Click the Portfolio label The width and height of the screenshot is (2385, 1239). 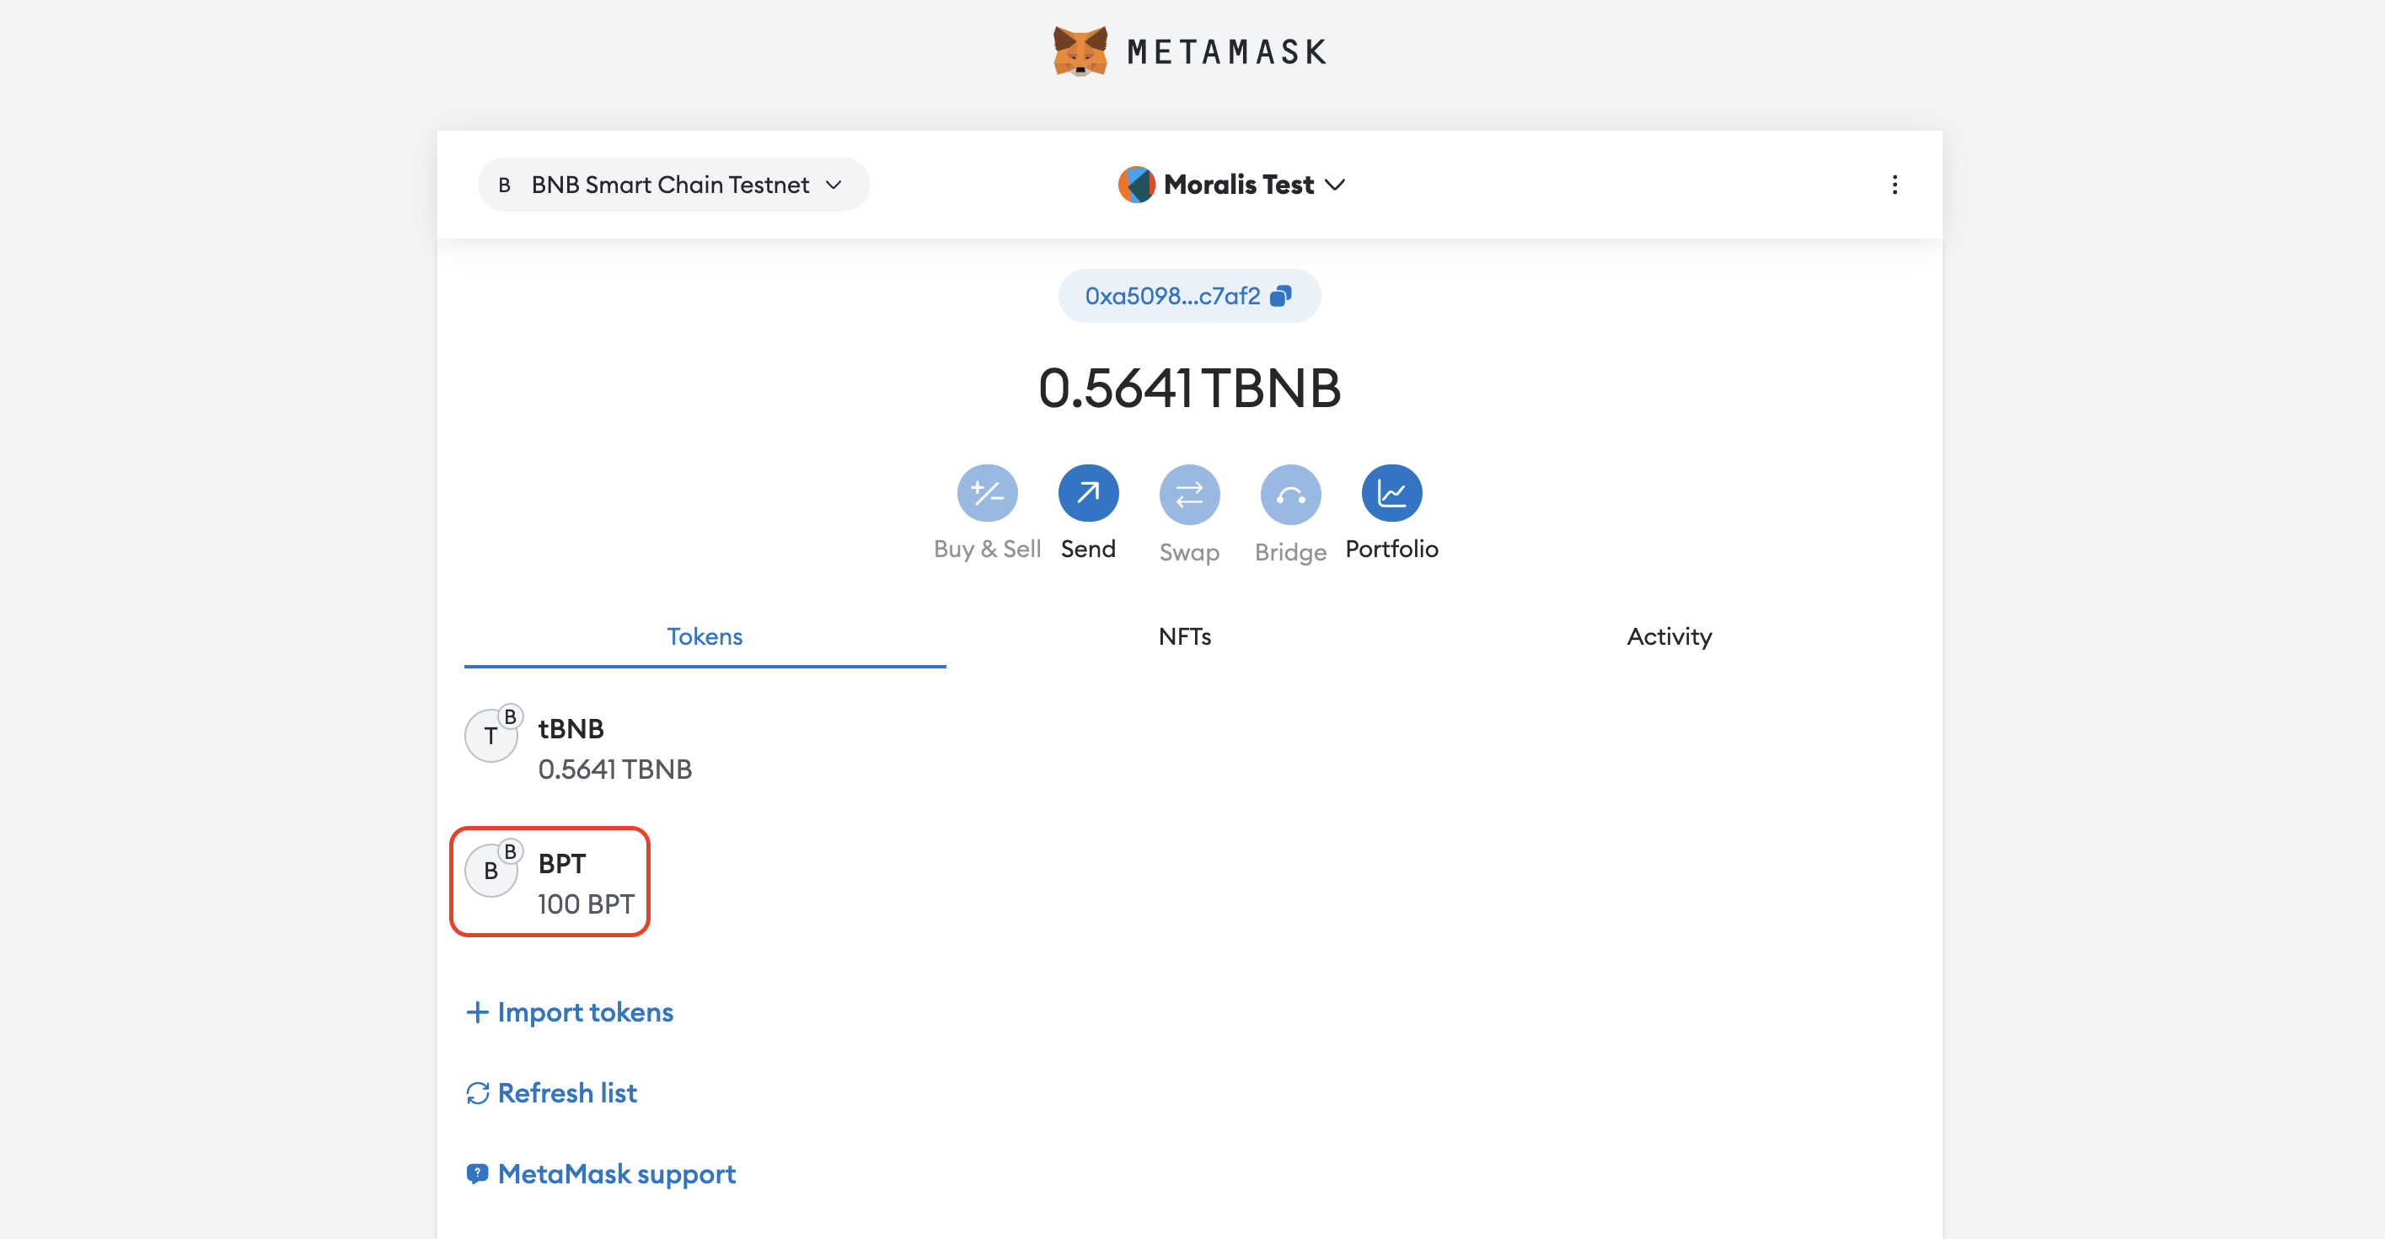pyautogui.click(x=1391, y=548)
